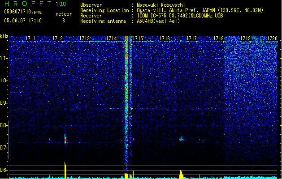Click the 'Observer' field label
This screenshot has width=282, height=179.
[91, 5]
